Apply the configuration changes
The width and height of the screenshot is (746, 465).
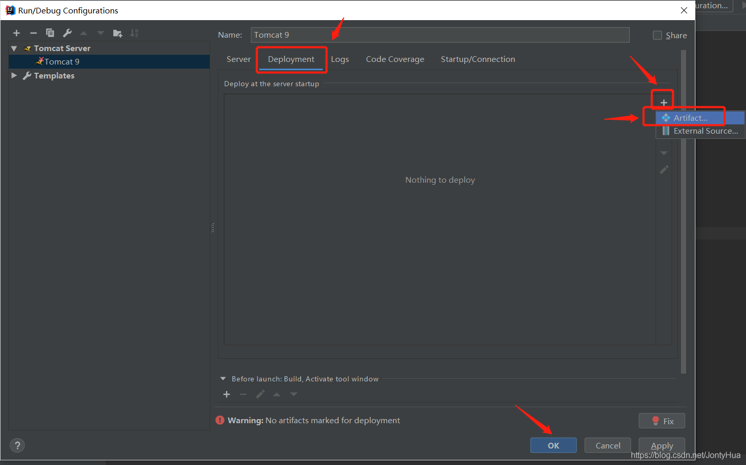click(661, 445)
